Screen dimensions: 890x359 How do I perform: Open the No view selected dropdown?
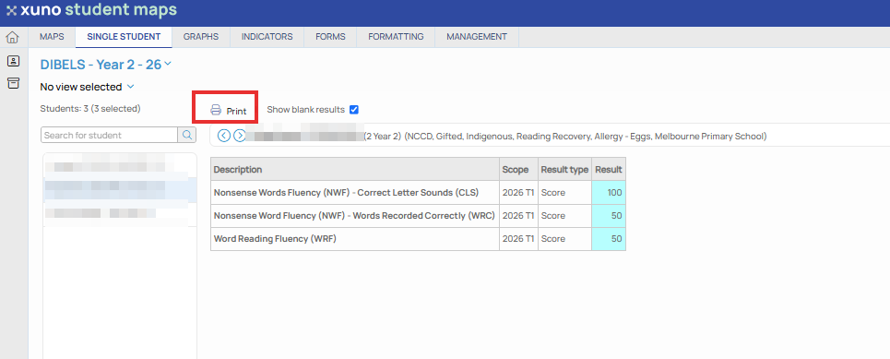[87, 87]
